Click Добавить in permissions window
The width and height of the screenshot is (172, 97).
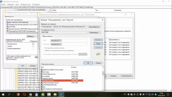(x=31, y=36)
